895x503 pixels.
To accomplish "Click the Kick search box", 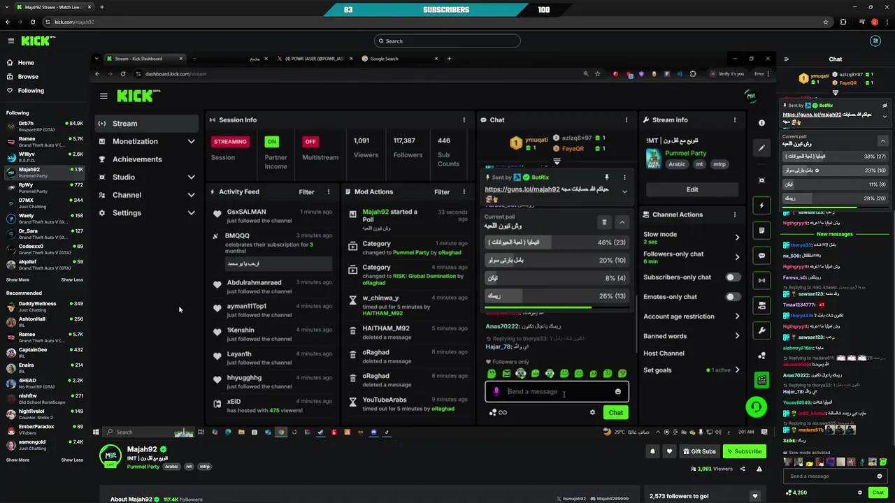I will pos(447,41).
